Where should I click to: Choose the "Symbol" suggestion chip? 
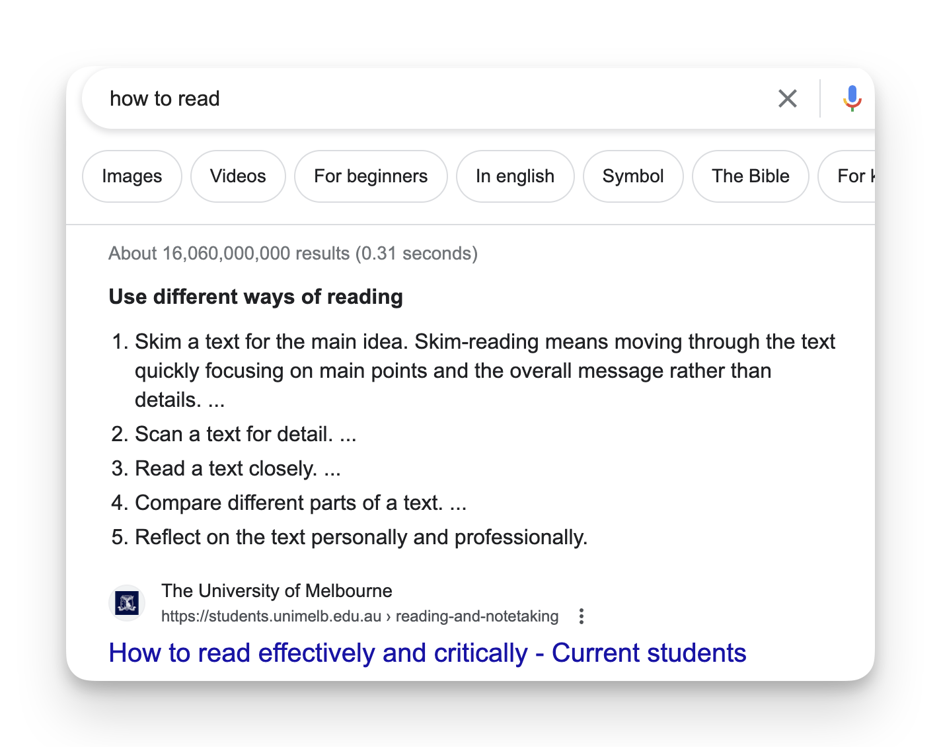pyautogui.click(x=632, y=176)
